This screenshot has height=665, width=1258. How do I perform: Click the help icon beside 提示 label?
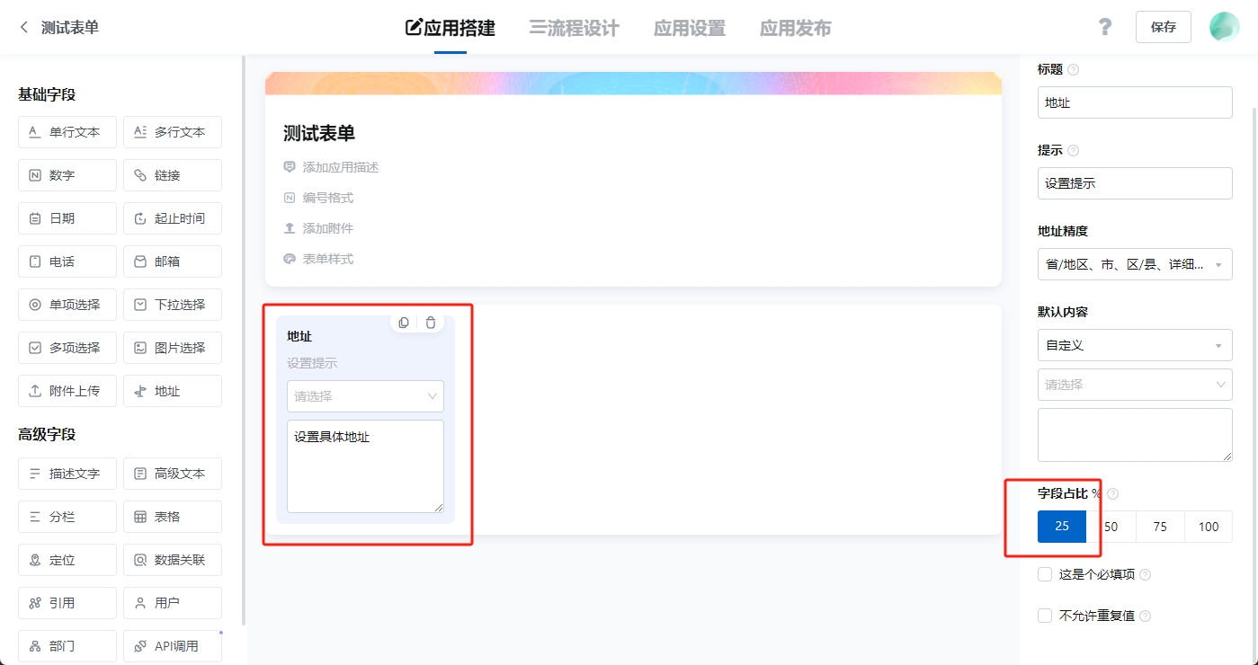[1073, 150]
